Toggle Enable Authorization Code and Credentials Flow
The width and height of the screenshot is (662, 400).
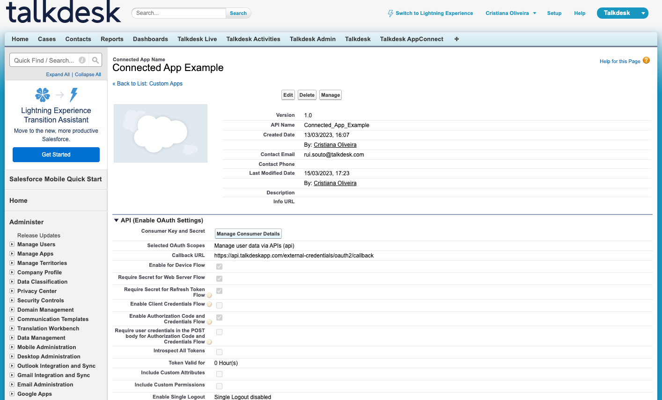219,317
